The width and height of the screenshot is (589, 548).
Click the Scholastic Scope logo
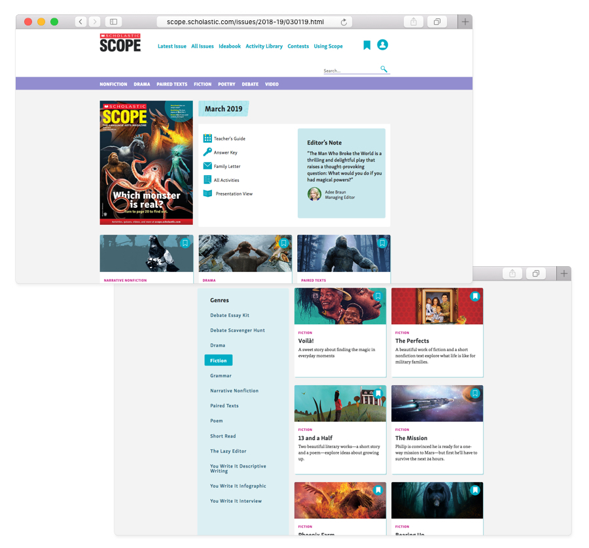click(120, 43)
